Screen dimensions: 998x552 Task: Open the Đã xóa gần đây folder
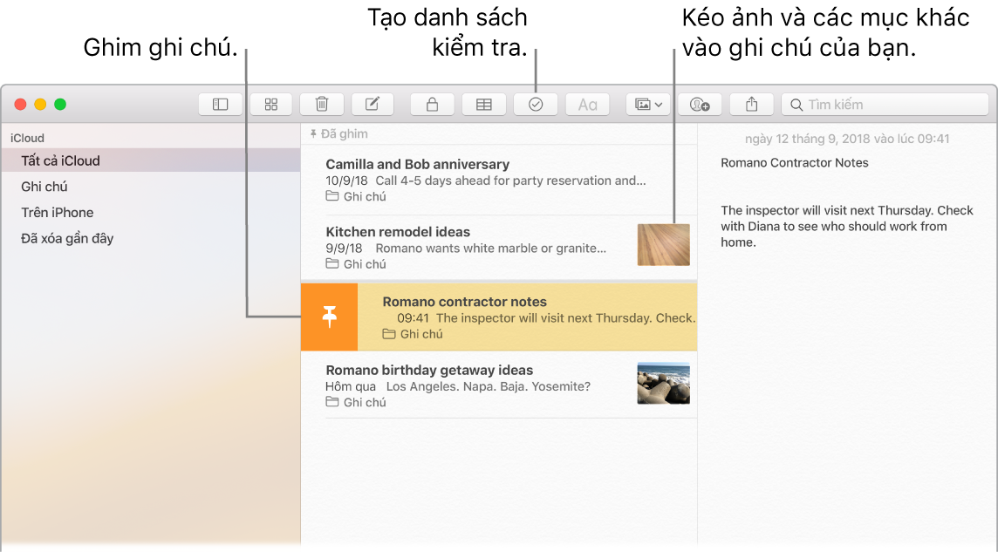(68, 238)
